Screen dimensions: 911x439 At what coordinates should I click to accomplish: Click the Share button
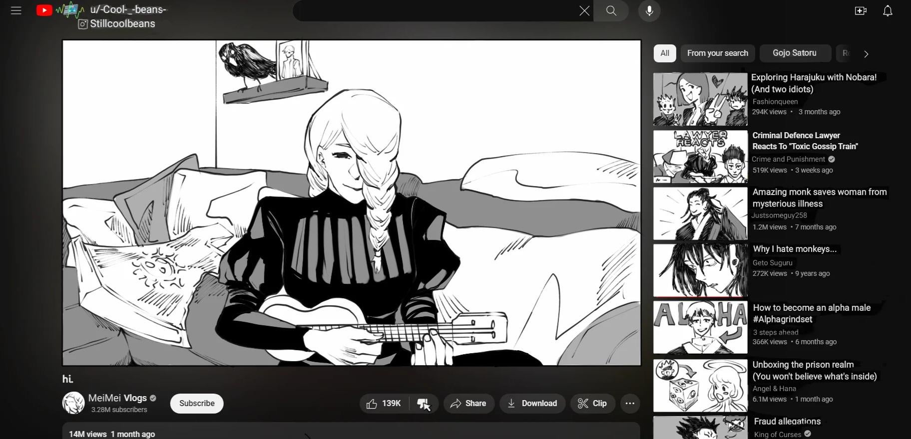pyautogui.click(x=468, y=404)
